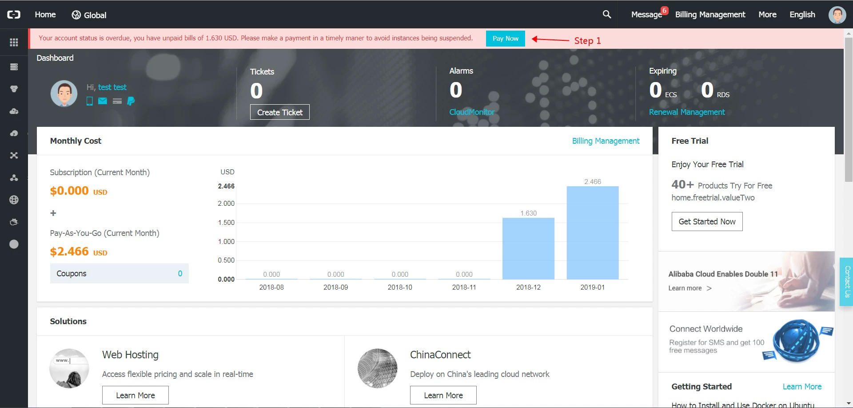Click the X-shaped network icon in sidebar
The image size is (853, 408).
[14, 155]
